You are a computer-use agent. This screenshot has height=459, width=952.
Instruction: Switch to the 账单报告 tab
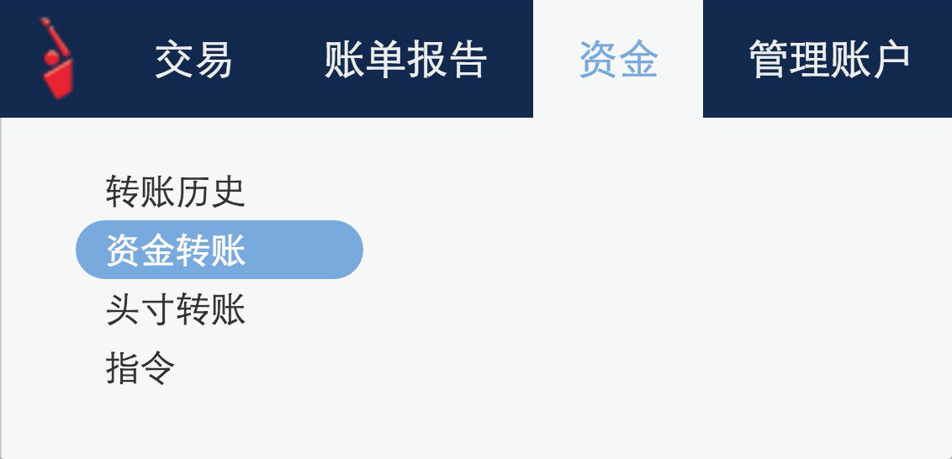(x=405, y=60)
